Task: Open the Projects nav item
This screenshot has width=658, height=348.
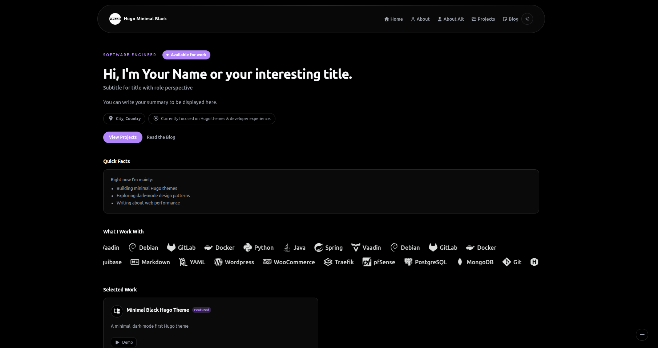Action: coord(483,19)
